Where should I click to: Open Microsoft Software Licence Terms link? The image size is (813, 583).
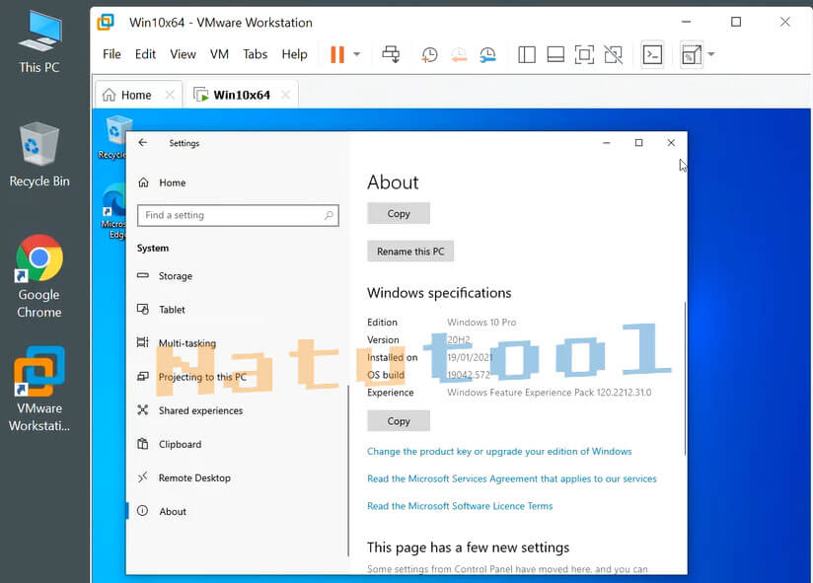460,506
